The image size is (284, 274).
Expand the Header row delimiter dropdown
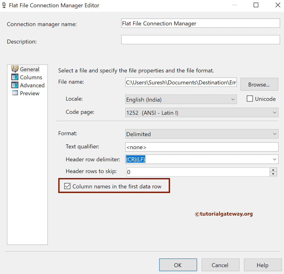[275, 159]
